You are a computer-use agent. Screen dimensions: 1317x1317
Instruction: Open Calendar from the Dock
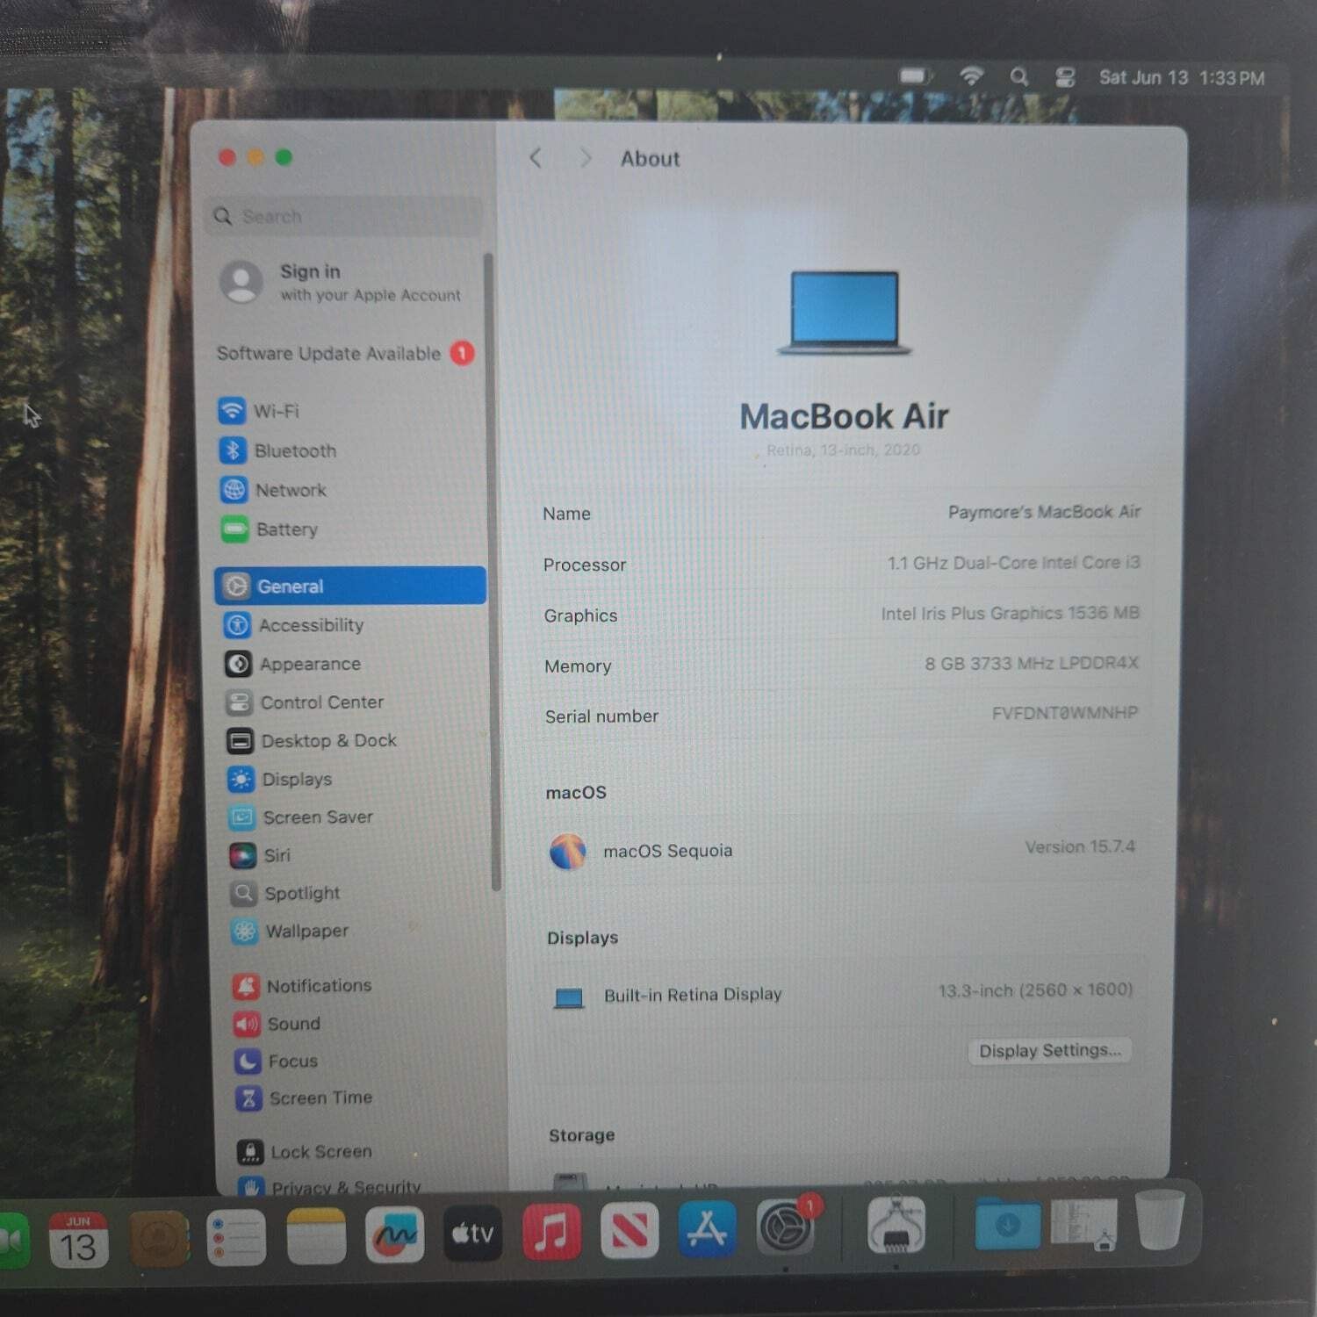tap(77, 1239)
